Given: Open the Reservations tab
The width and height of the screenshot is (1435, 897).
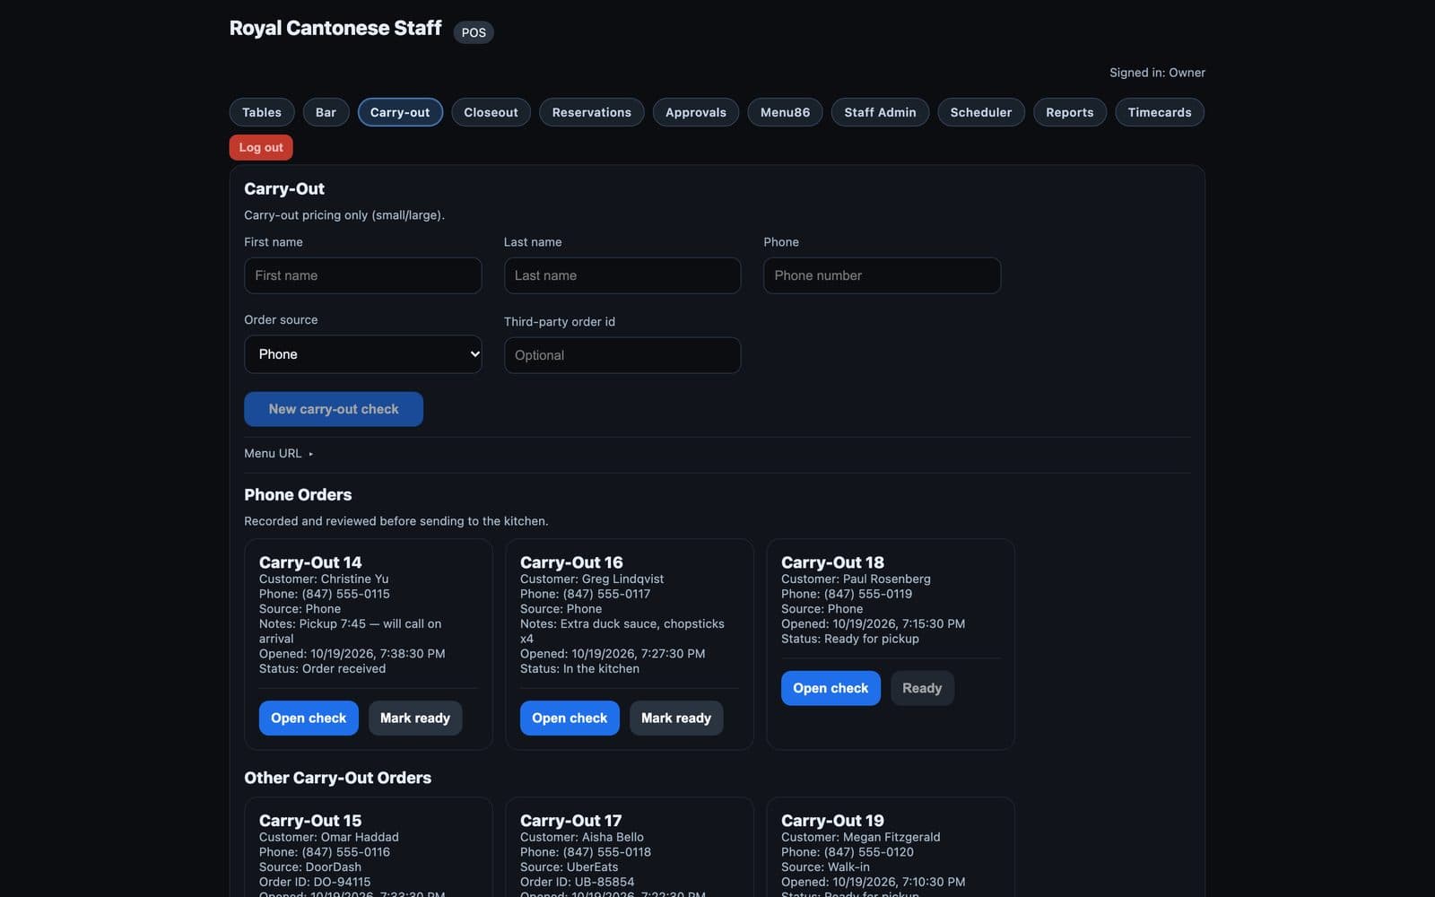Looking at the screenshot, I should click(x=592, y=112).
